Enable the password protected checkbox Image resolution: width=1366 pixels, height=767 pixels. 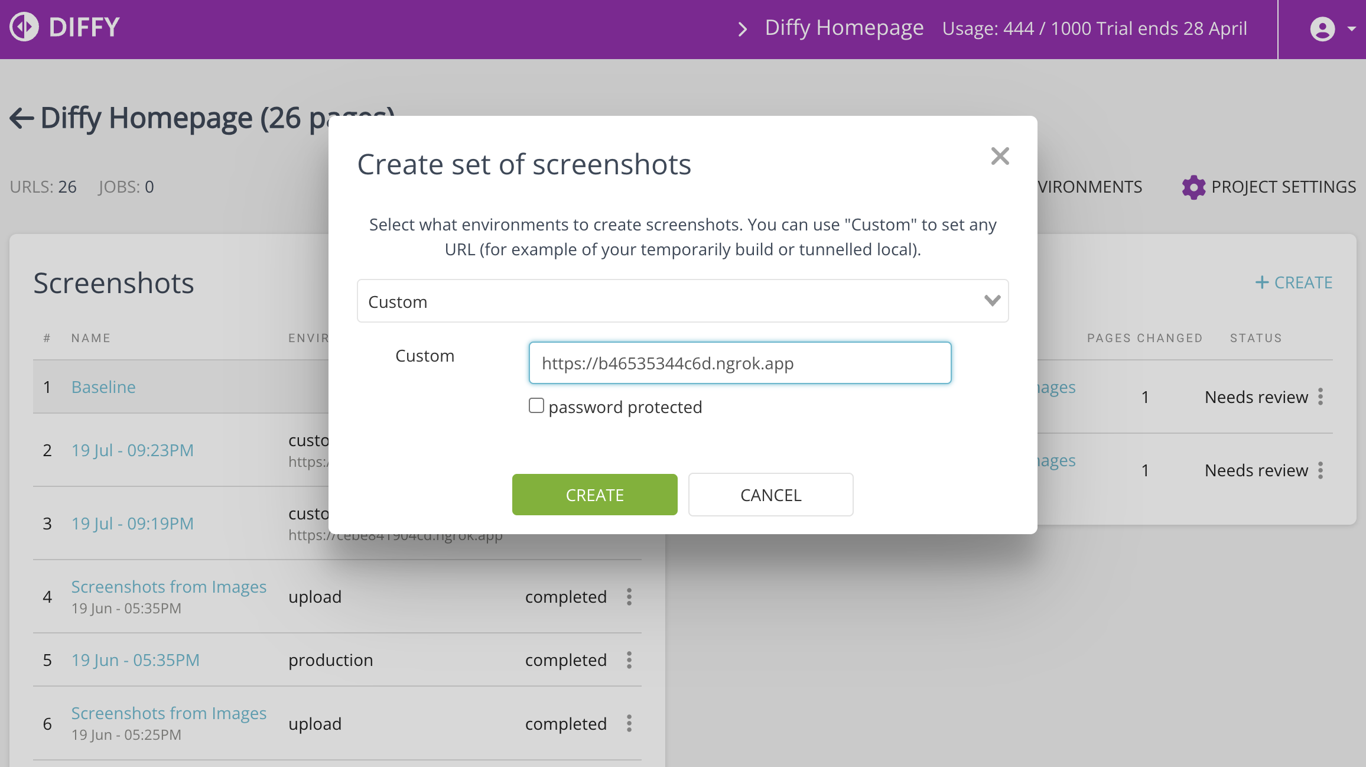536,405
